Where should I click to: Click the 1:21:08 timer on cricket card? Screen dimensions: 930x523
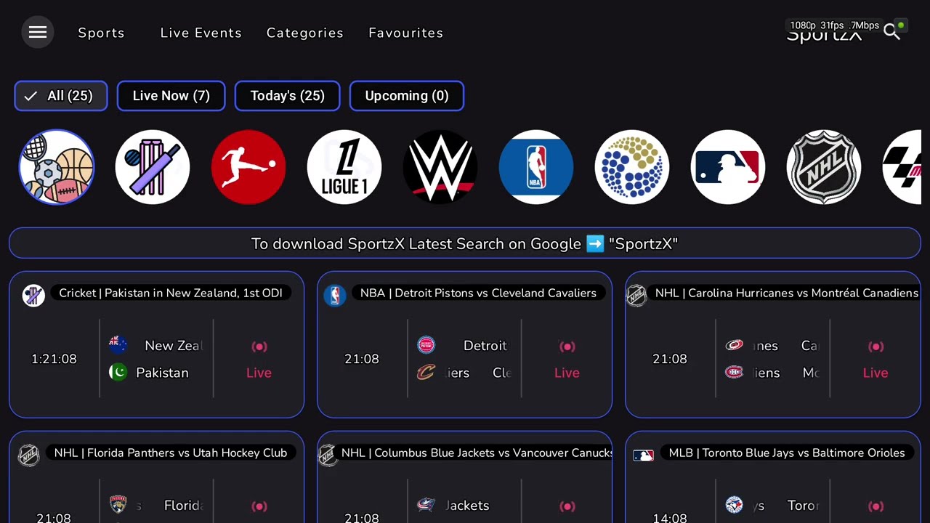pos(54,359)
